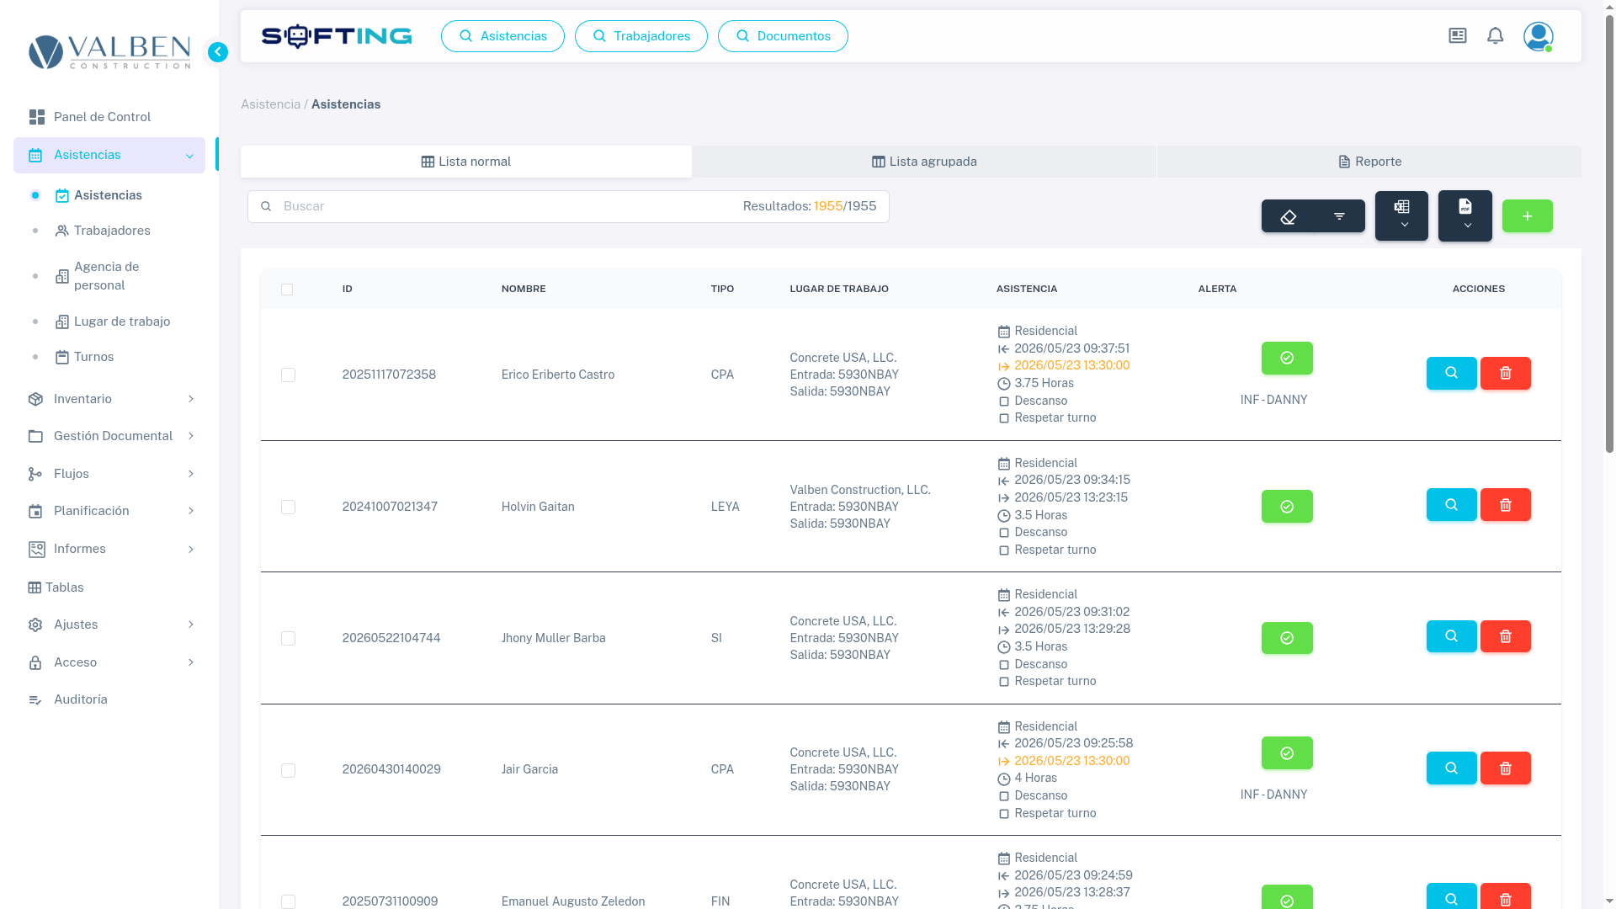Switch to the Lista agrupada tab
The height and width of the screenshot is (909, 1616).
click(x=924, y=162)
